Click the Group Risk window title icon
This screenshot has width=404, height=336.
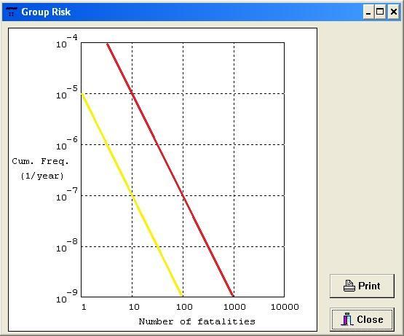pos(12,12)
